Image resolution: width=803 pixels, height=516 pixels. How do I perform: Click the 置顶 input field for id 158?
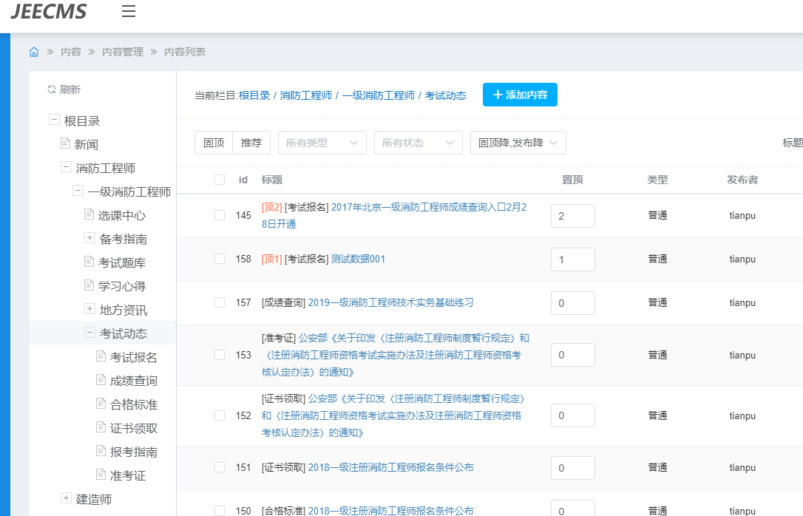point(572,259)
